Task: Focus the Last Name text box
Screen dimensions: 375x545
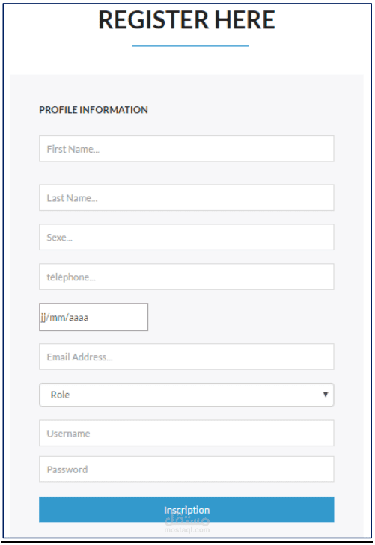Action: 186,197
